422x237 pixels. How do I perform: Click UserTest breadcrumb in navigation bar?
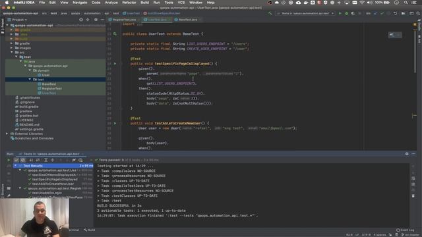132,13
